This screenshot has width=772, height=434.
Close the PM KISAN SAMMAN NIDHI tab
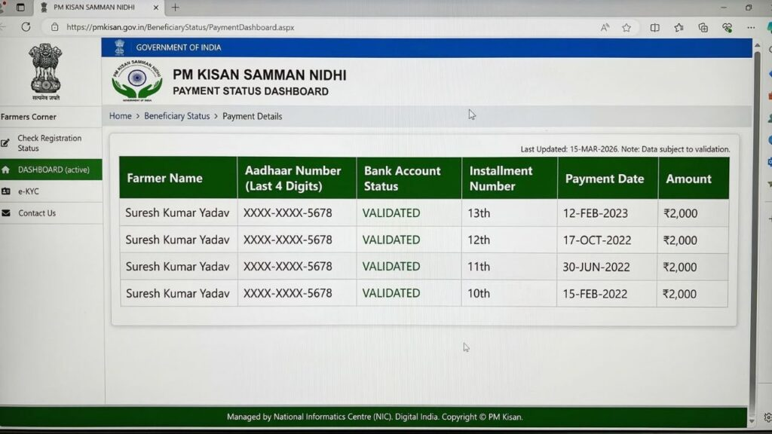point(158,8)
